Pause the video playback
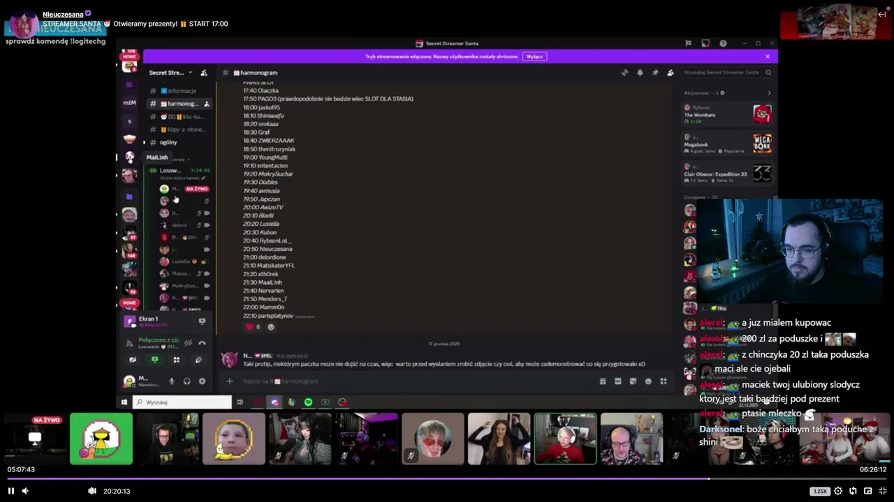This screenshot has height=502, width=894. click(11, 491)
